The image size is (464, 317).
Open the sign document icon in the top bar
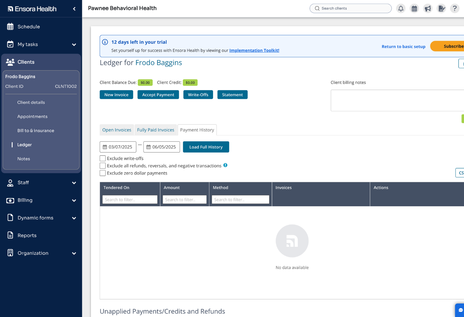coord(441,8)
